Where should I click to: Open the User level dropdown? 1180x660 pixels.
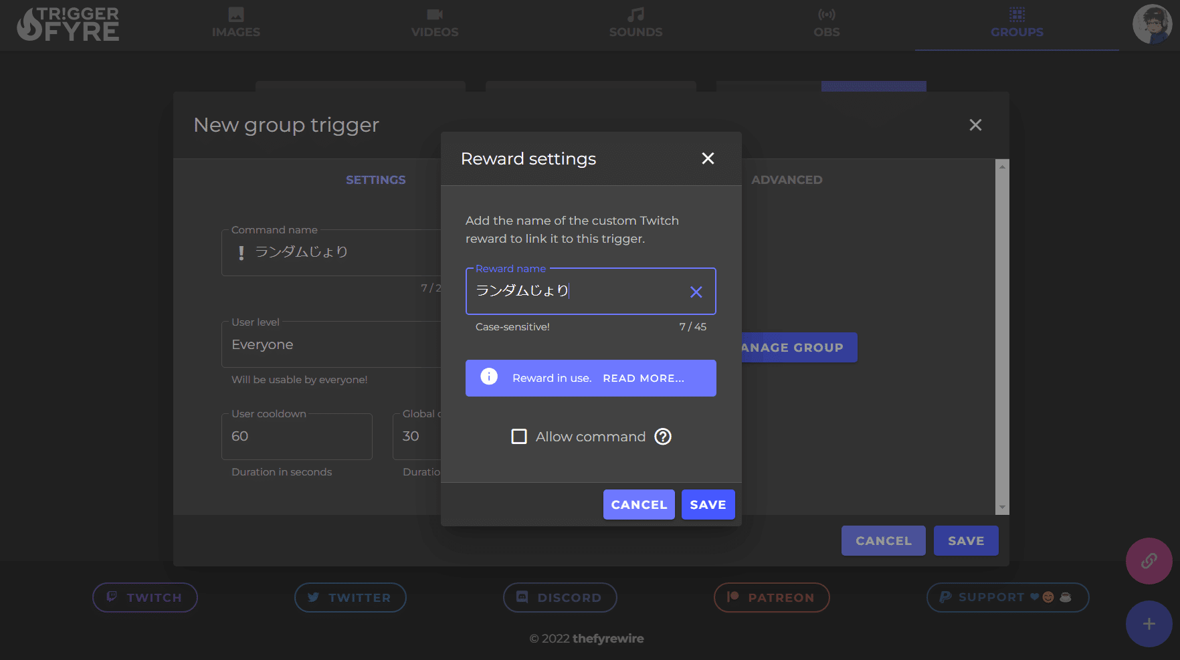(331, 345)
